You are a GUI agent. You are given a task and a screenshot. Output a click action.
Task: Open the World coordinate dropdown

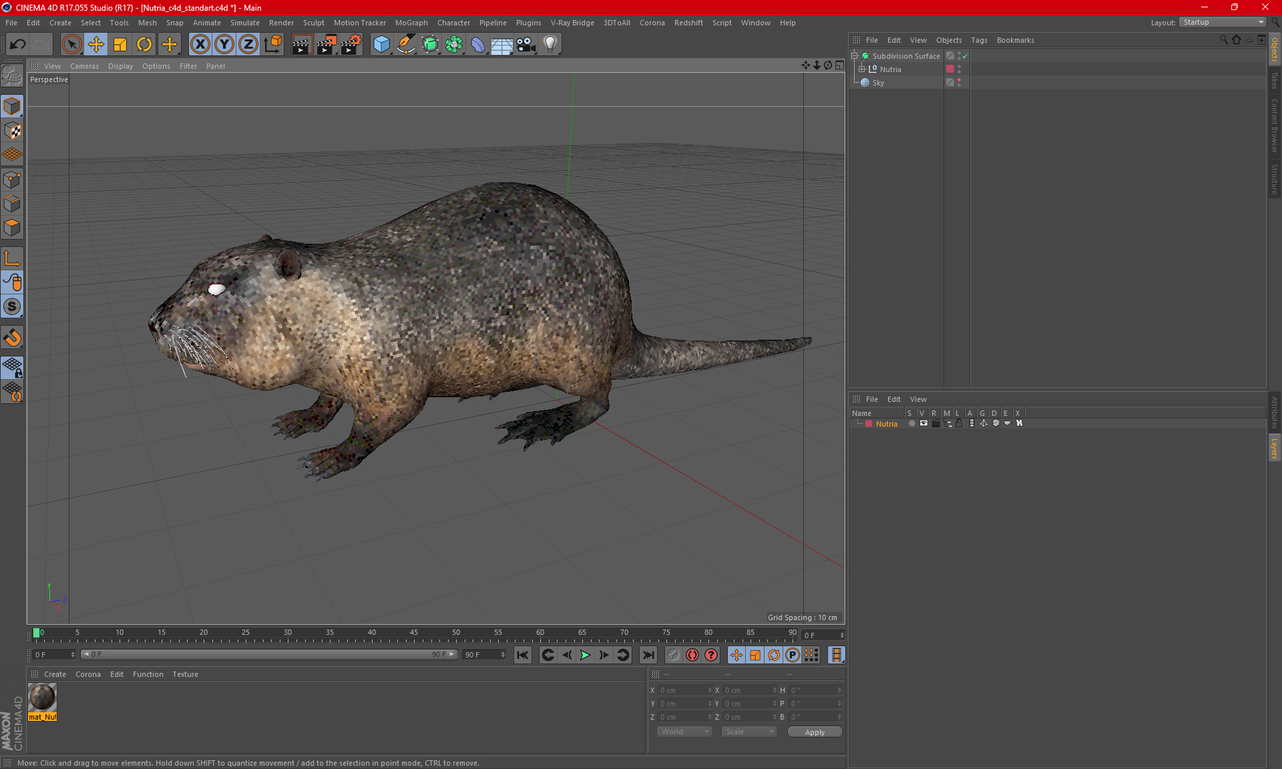pos(684,732)
